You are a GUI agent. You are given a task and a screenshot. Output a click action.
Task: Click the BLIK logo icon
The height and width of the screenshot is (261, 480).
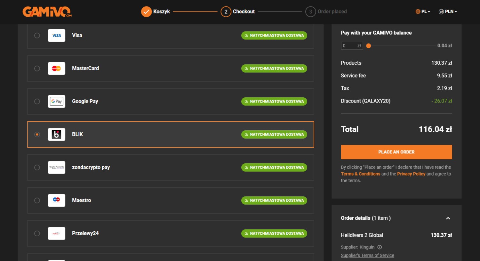(x=57, y=135)
